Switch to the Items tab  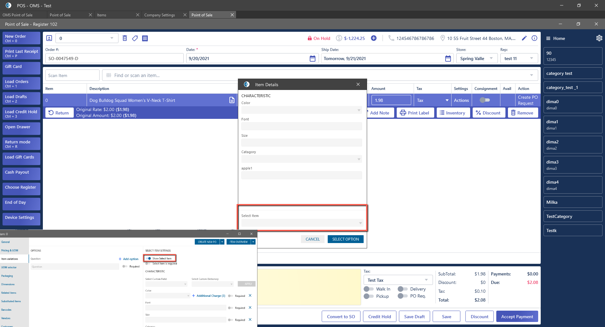102,15
